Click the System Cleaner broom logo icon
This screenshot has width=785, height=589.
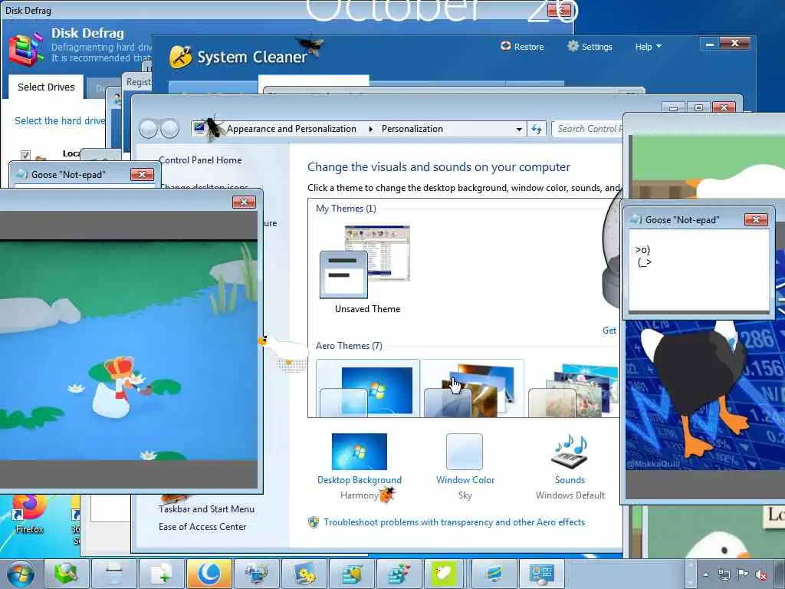[181, 57]
